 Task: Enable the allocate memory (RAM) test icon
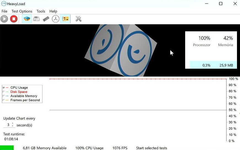click(x=46, y=19)
